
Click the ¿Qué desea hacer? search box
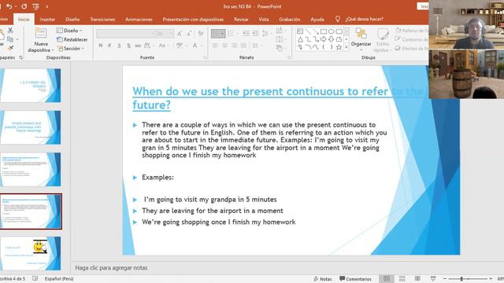click(x=364, y=19)
